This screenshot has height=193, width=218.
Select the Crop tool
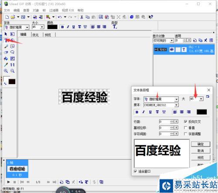click(12, 58)
